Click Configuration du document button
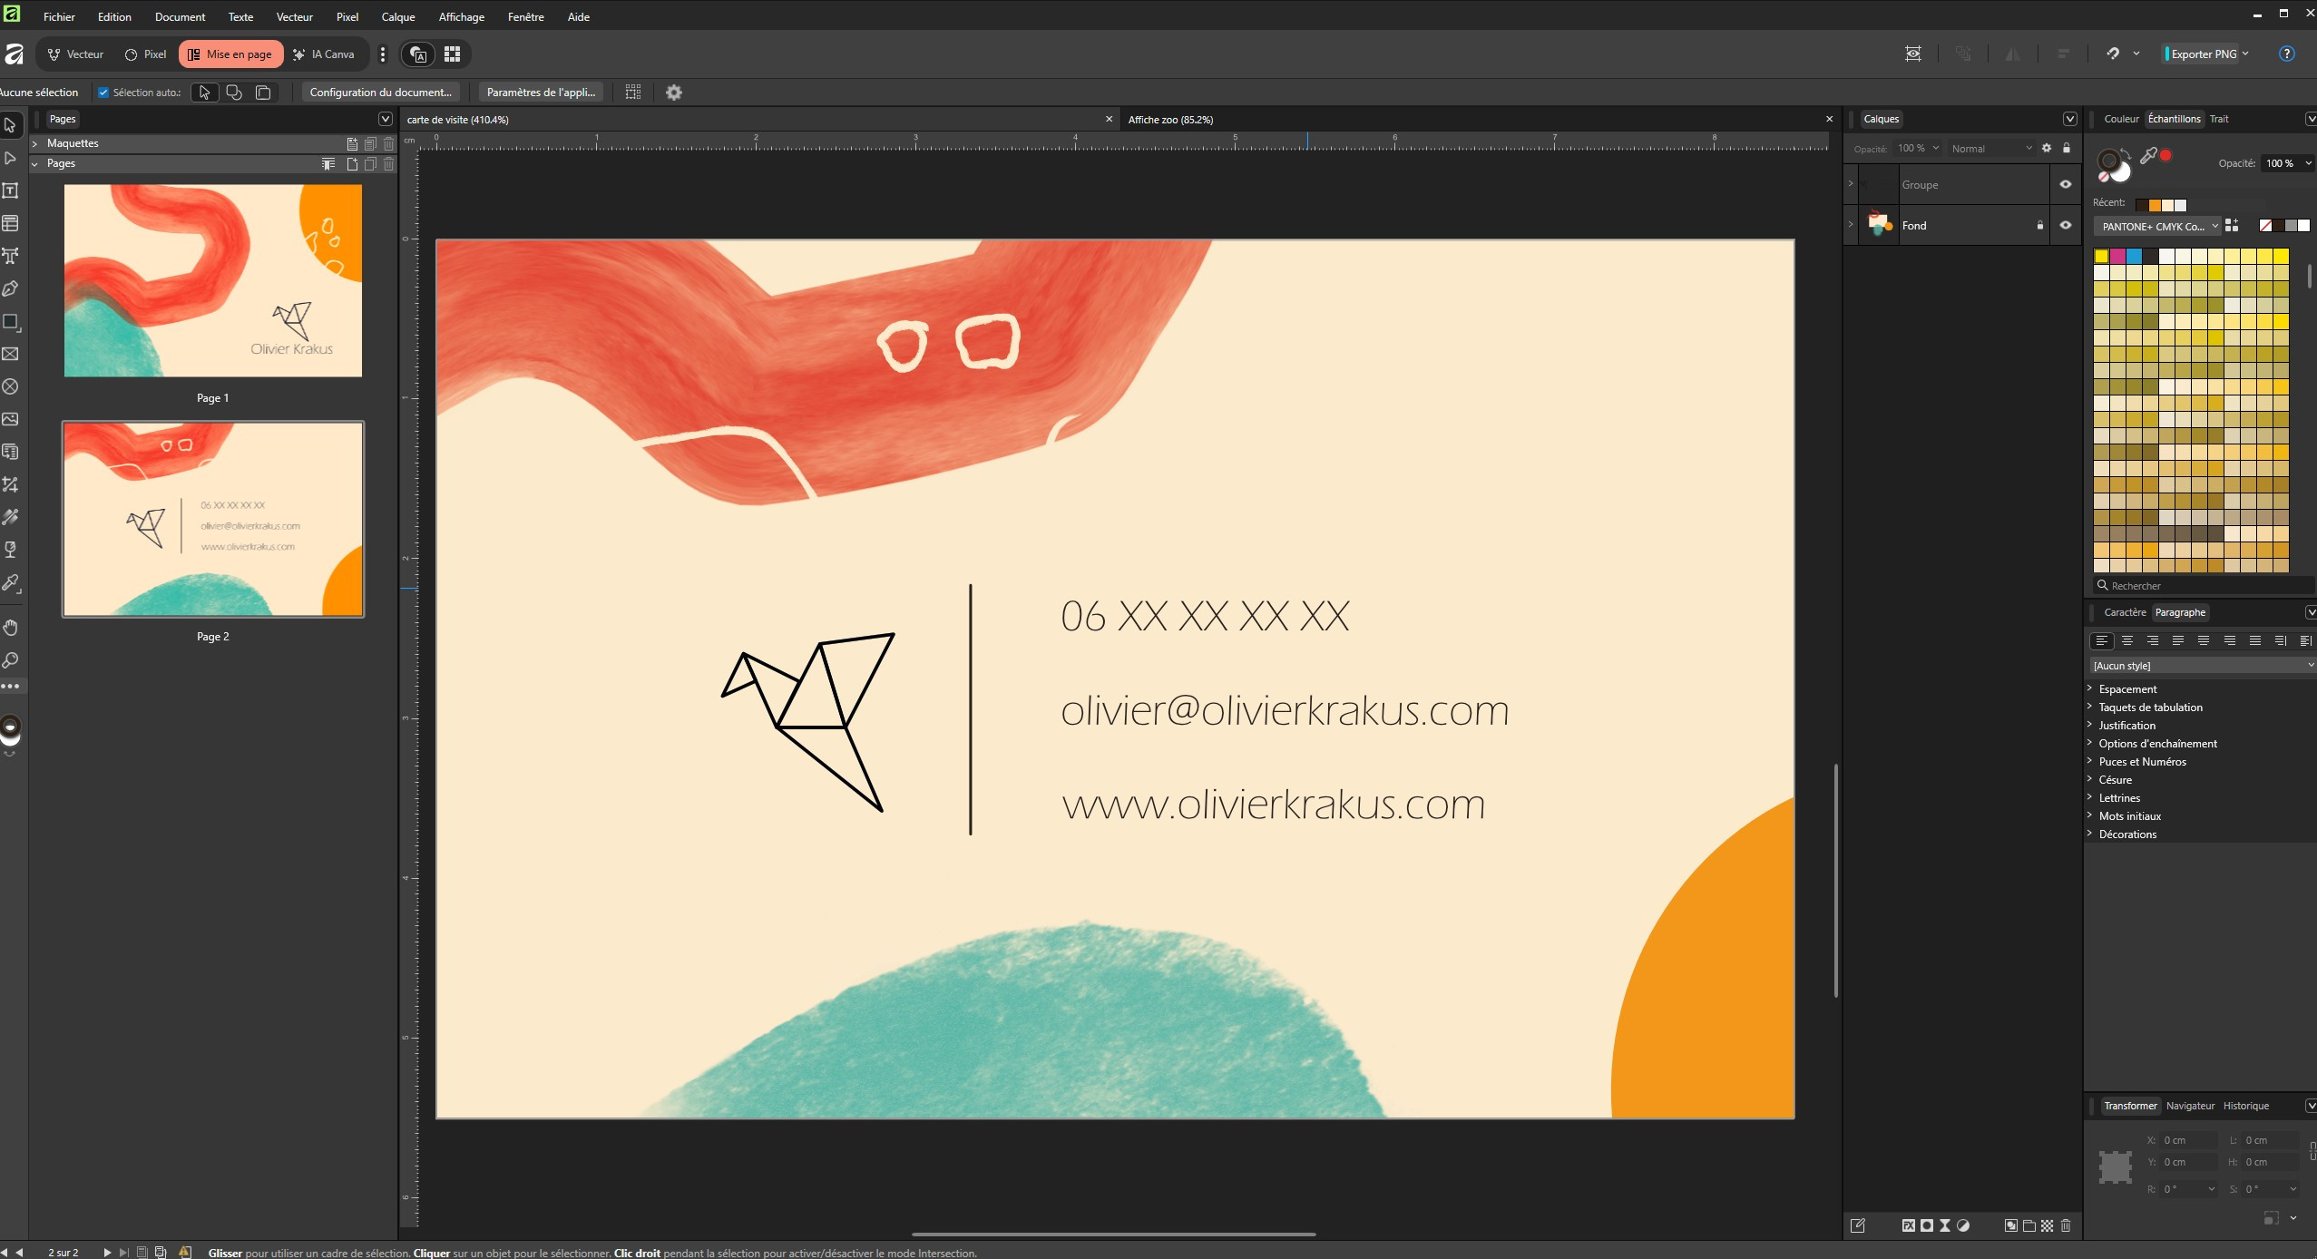The width and height of the screenshot is (2317, 1259). 380,93
